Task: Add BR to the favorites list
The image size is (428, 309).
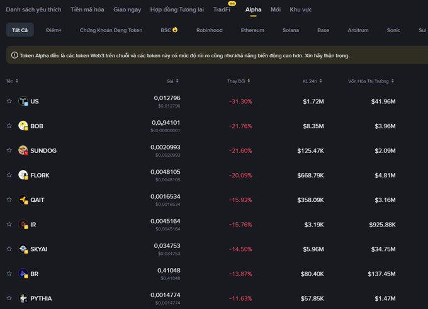Action: tap(9, 273)
